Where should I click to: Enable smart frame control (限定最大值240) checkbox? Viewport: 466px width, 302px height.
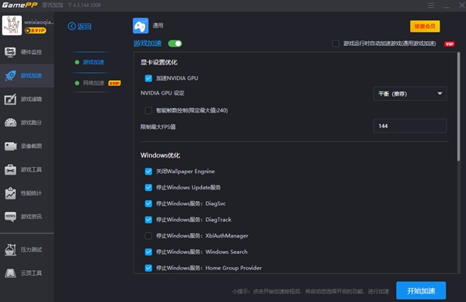click(x=148, y=110)
